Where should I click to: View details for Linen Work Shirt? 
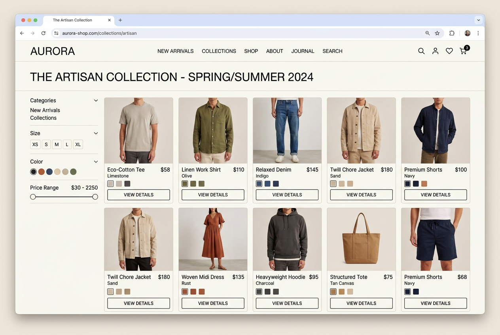(213, 195)
